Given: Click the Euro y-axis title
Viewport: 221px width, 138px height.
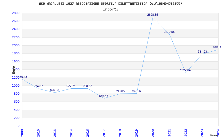Looking at the screenshot, I should point(14,70).
